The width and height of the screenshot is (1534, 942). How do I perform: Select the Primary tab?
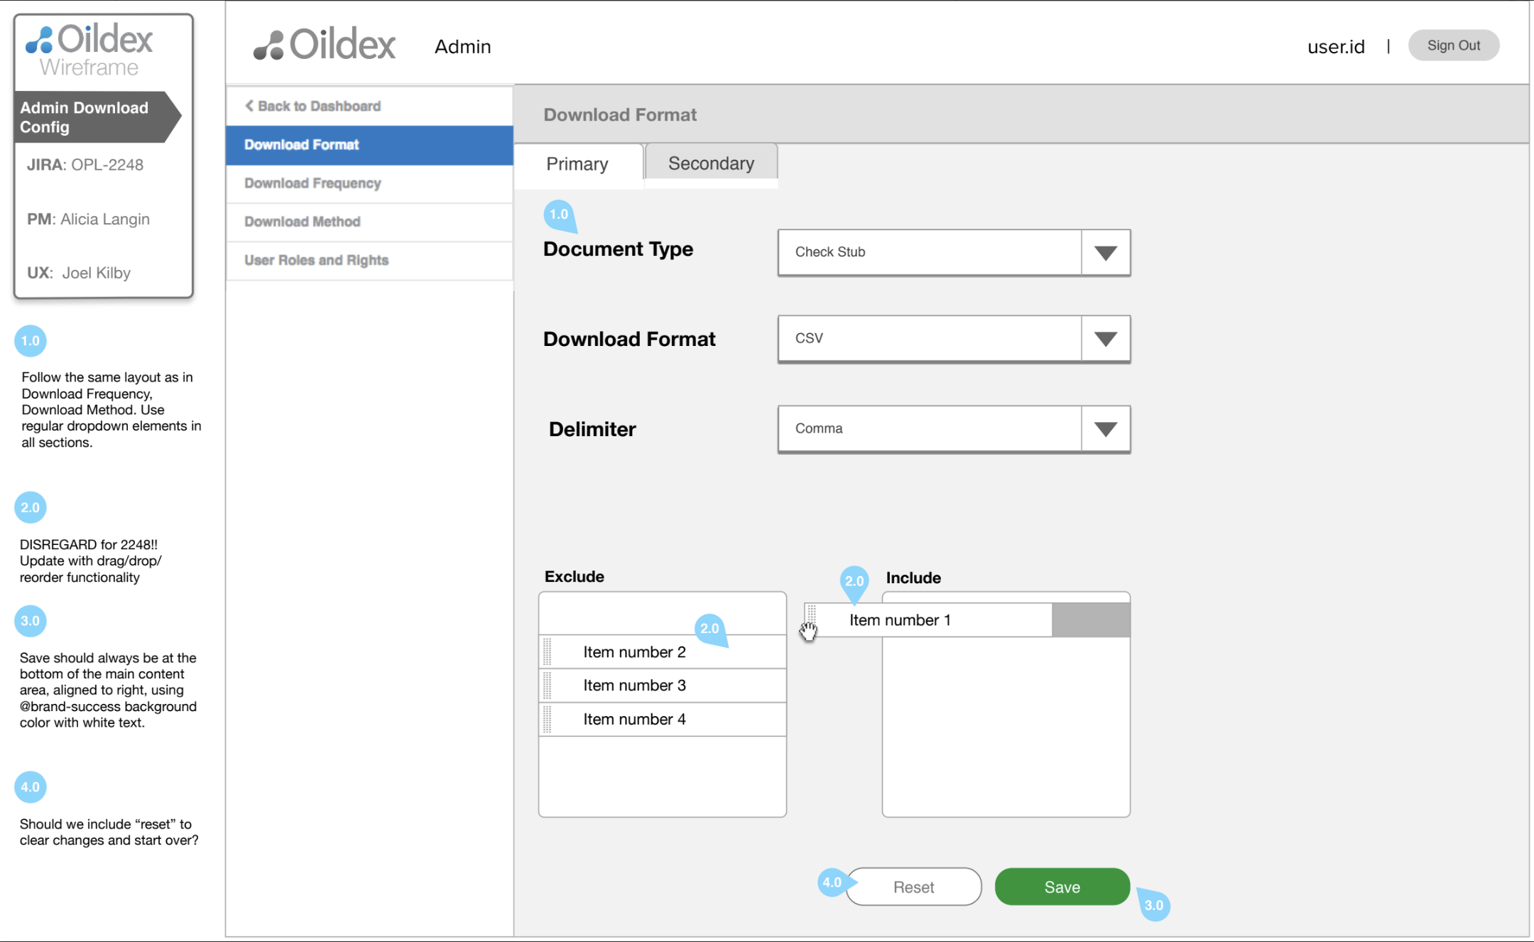(577, 164)
